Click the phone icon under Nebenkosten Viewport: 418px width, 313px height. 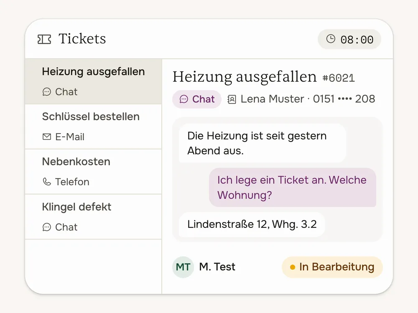tap(47, 182)
